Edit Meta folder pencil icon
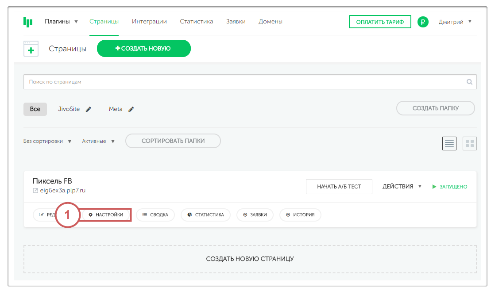 (x=131, y=109)
